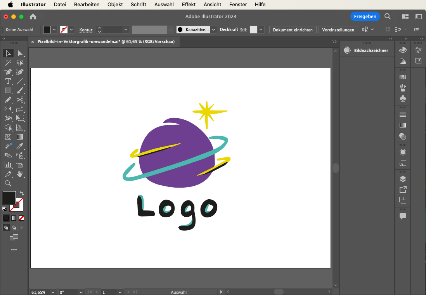
Task: Click the Dokument einrichten button
Action: click(x=293, y=30)
